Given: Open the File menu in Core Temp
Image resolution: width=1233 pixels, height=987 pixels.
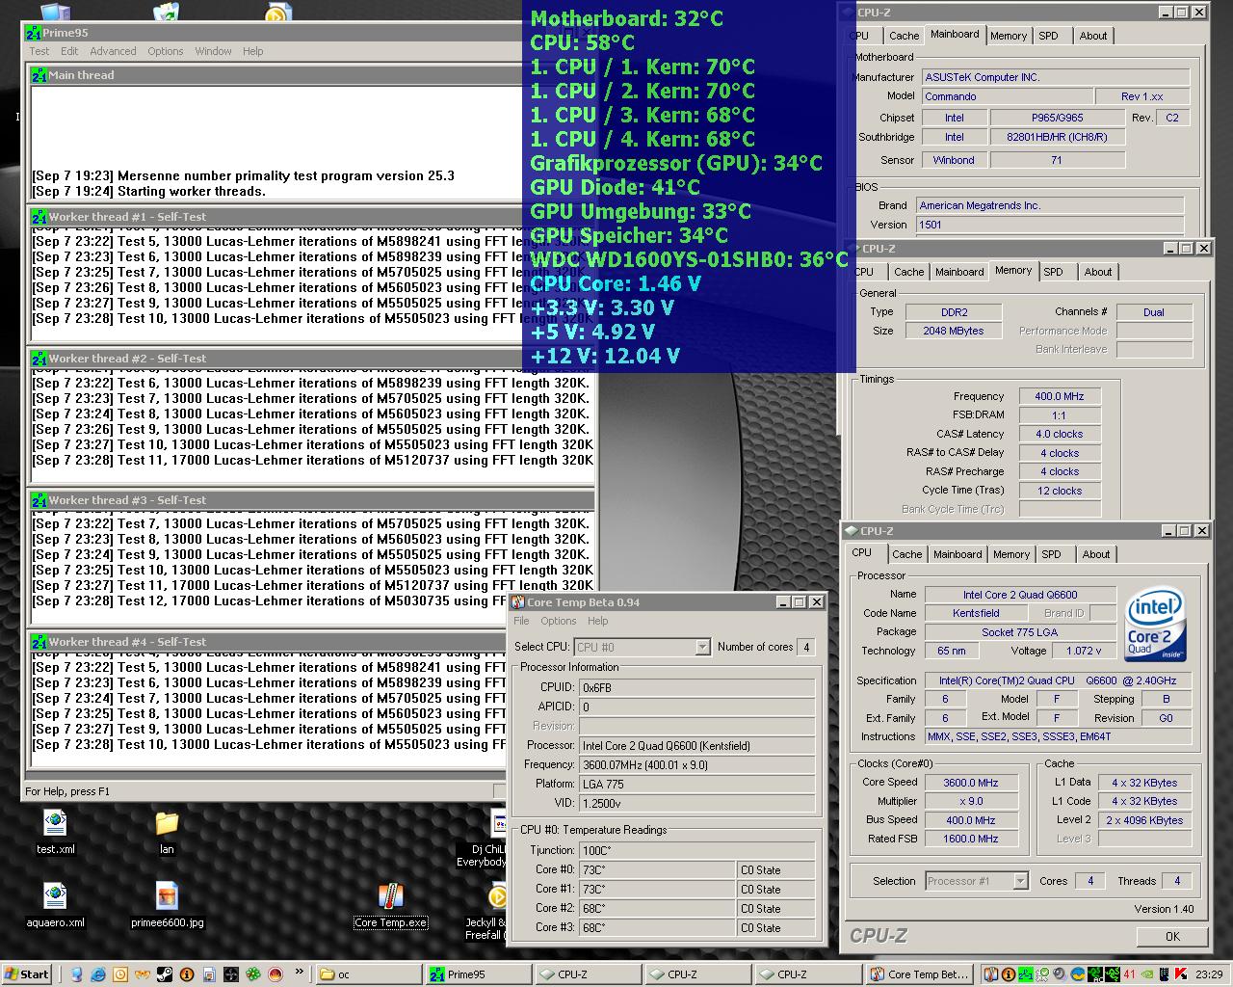Looking at the screenshot, I should pyautogui.click(x=521, y=621).
